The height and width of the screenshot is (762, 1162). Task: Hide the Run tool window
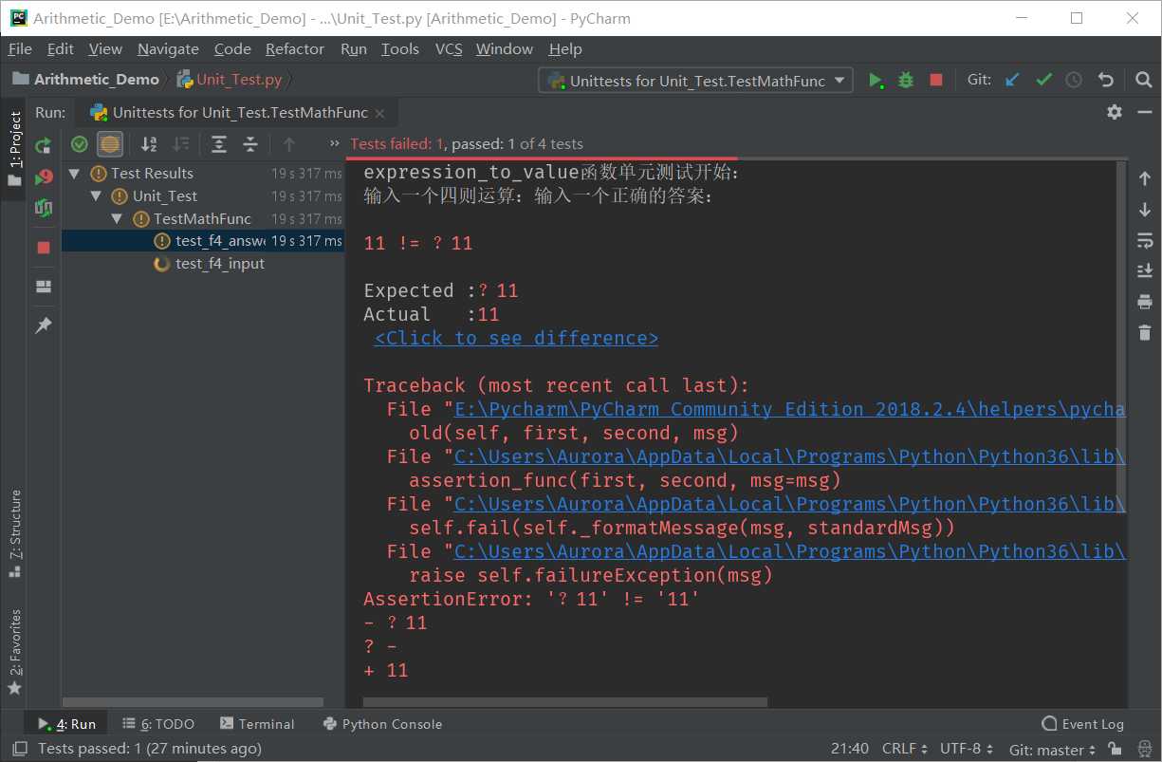coord(1145,112)
